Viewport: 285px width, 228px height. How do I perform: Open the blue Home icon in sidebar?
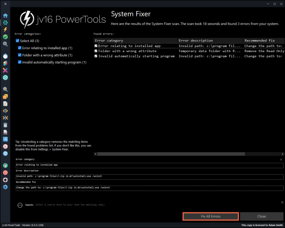(x=5, y=16)
